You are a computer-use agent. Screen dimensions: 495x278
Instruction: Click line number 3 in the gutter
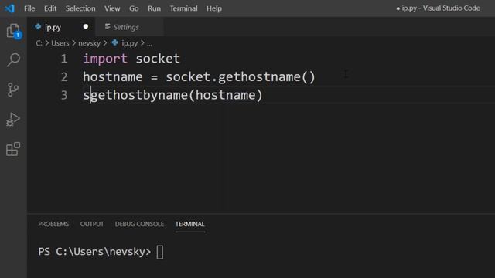tap(64, 96)
